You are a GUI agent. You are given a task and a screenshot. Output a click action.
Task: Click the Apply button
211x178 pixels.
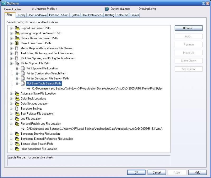(177, 172)
